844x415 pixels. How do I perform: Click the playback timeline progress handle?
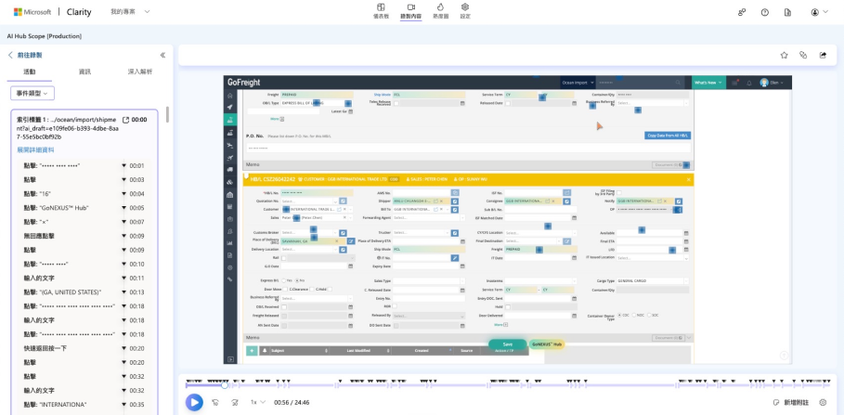click(x=225, y=385)
